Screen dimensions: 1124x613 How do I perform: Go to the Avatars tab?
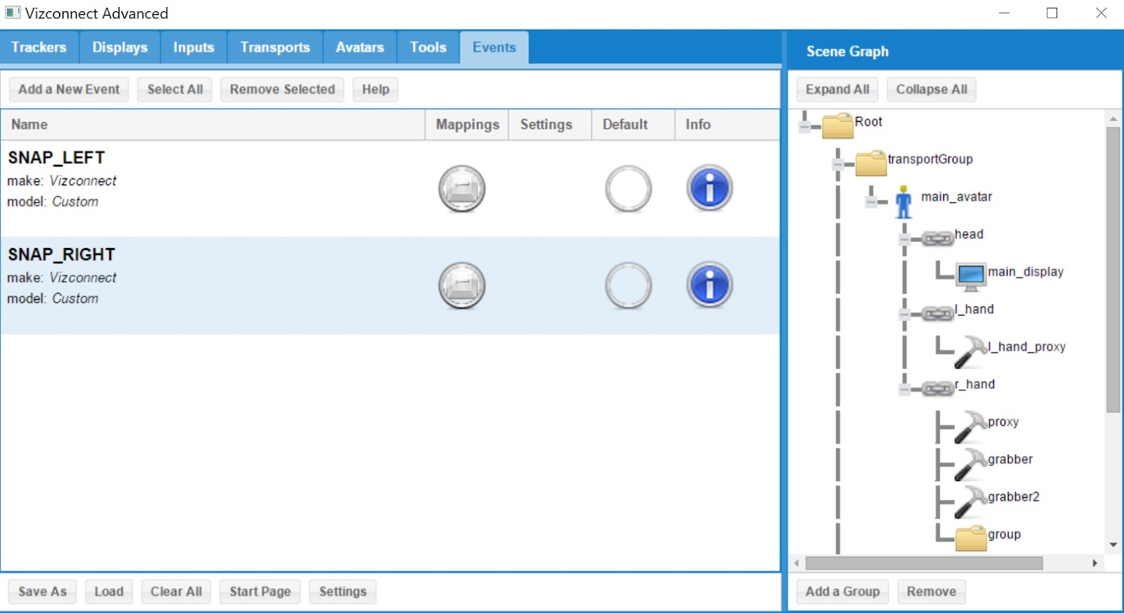(360, 47)
